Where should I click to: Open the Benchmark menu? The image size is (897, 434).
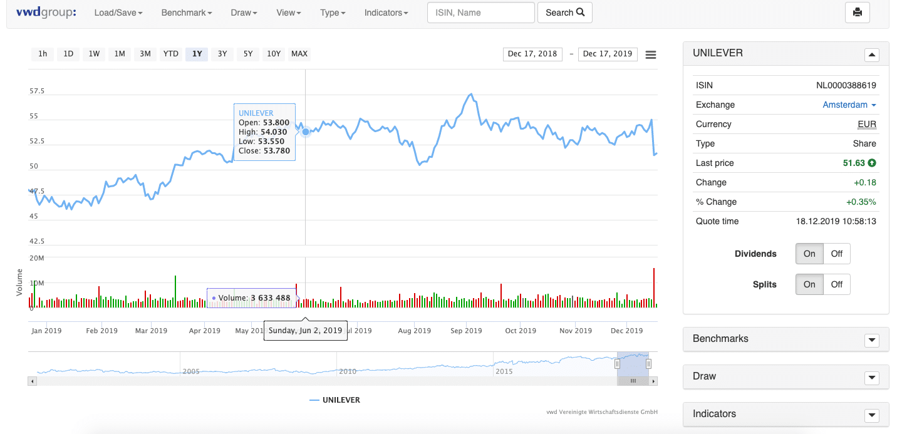coord(187,13)
